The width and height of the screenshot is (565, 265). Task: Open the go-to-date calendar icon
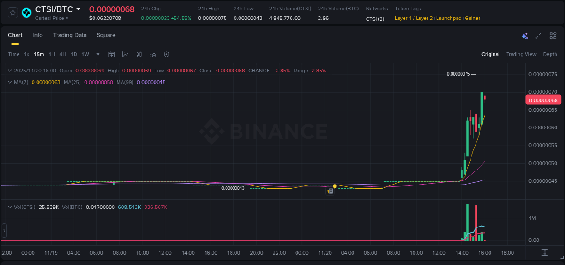(112, 54)
